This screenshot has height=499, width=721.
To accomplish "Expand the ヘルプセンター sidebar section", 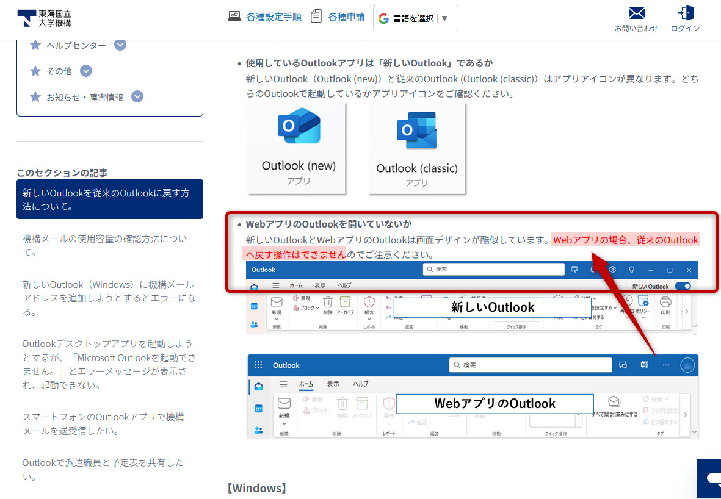I will [120, 45].
